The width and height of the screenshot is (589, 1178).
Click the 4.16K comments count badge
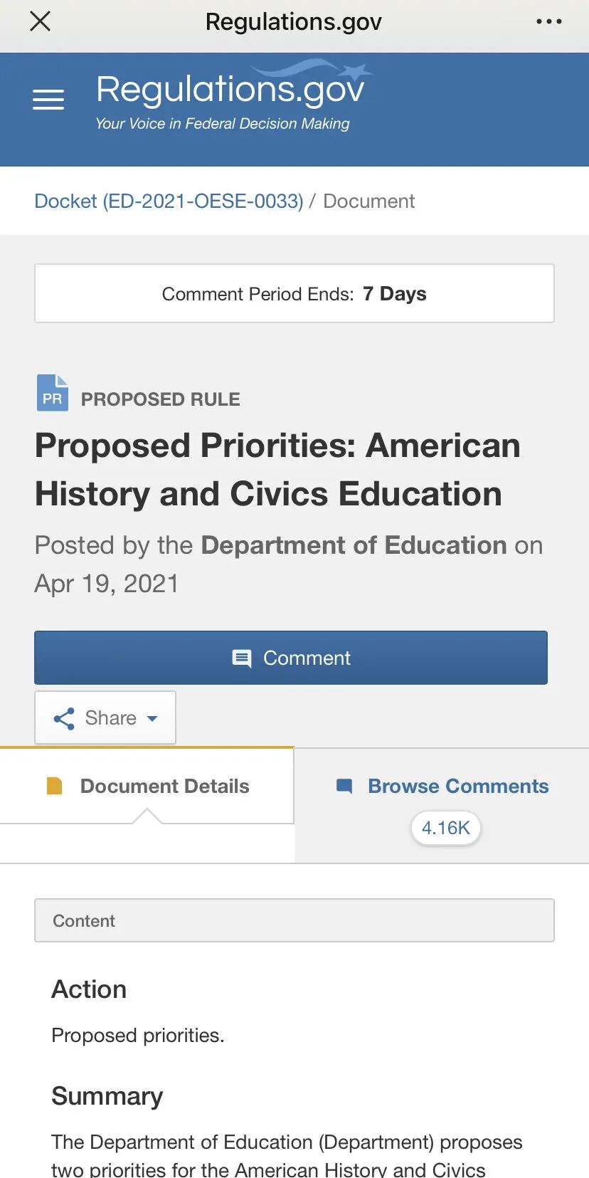click(446, 828)
